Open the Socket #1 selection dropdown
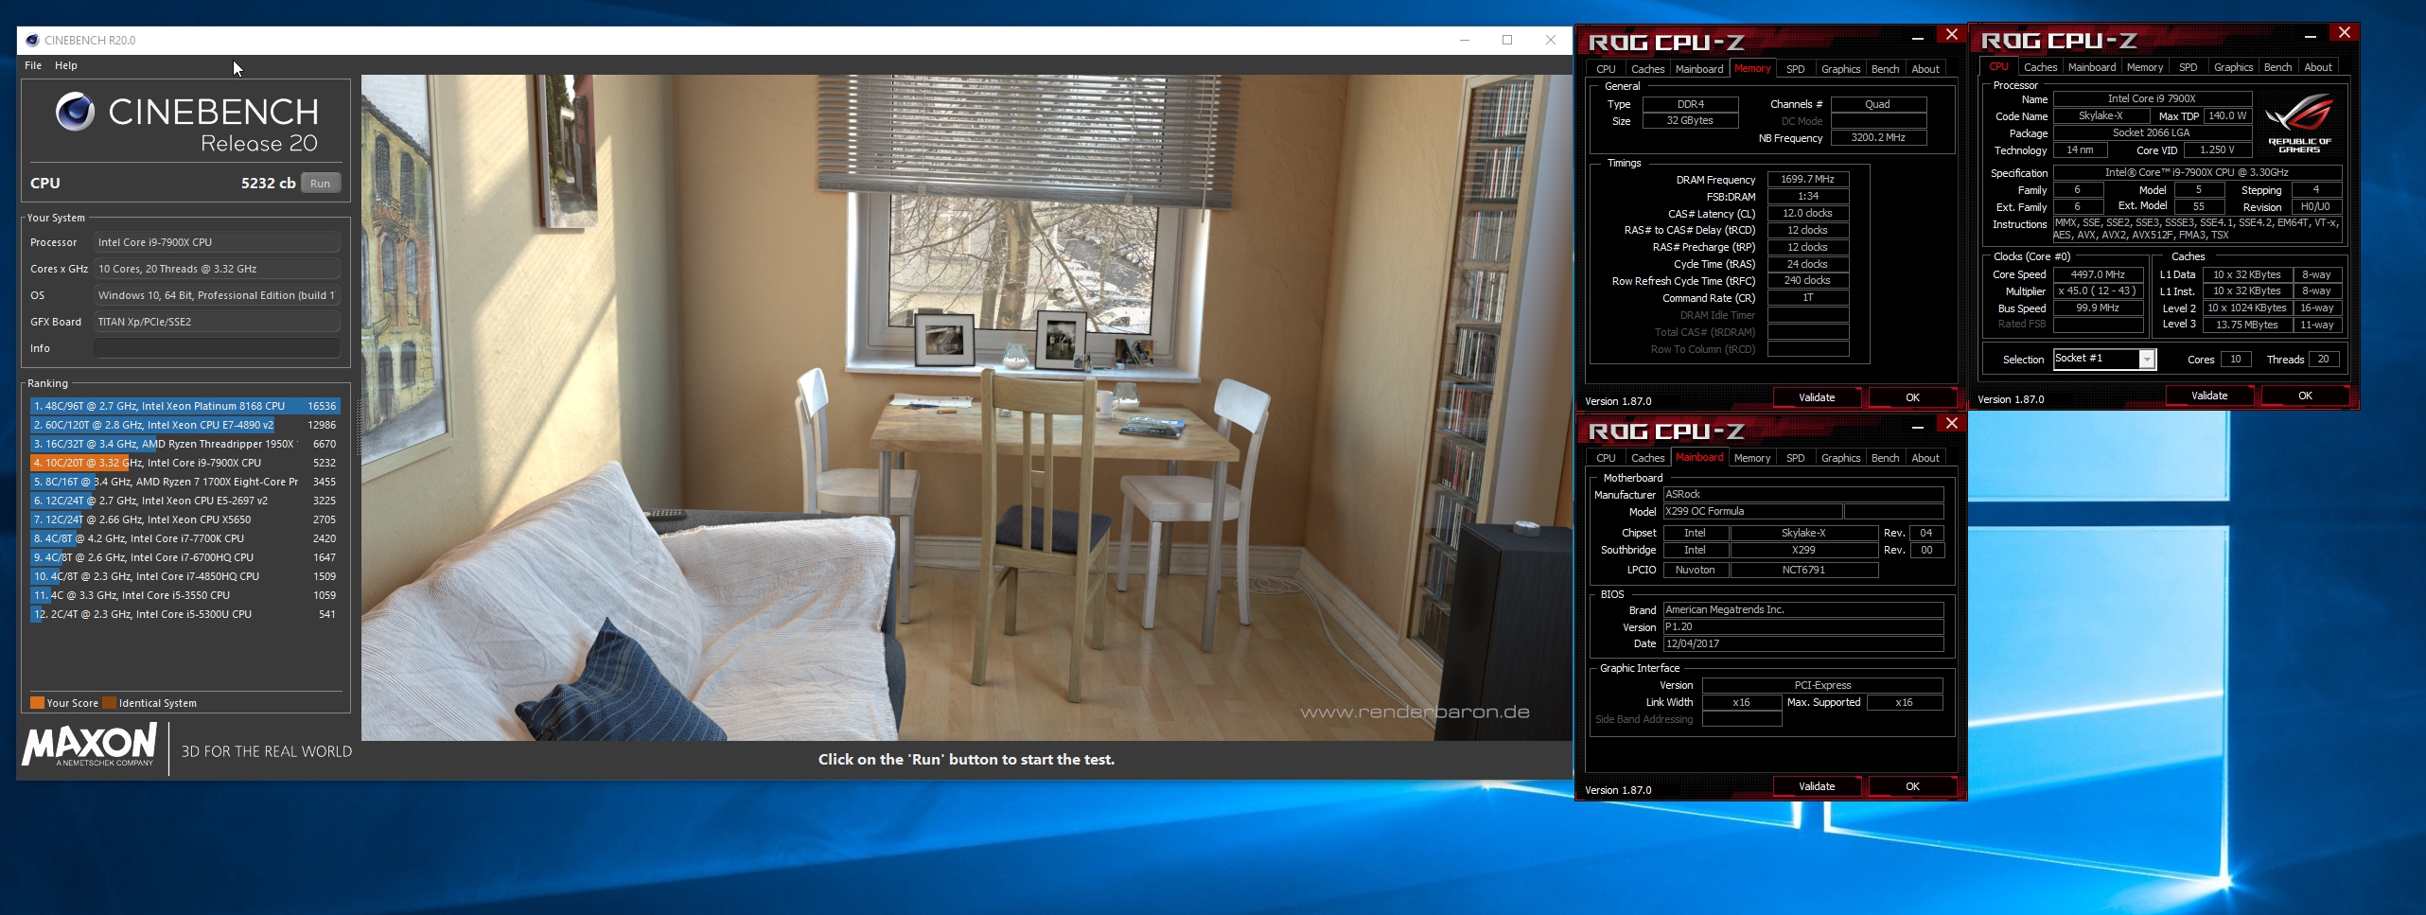2426x915 pixels. 2147,359
